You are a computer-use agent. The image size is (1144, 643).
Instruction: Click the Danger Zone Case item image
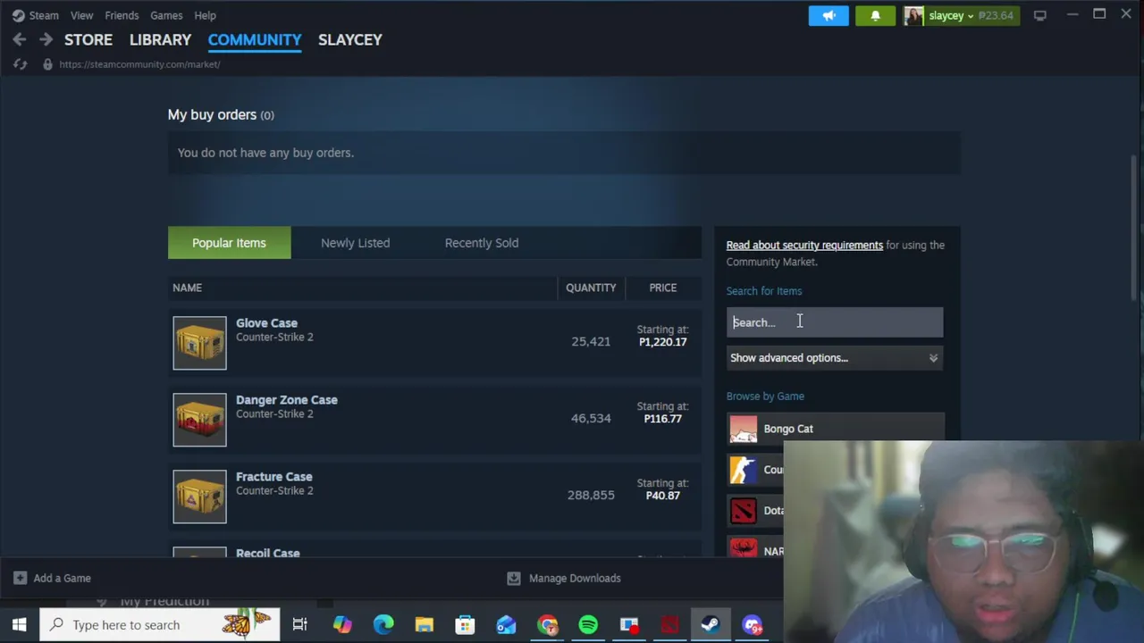(199, 420)
